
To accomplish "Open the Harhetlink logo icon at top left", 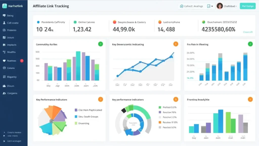I will pyautogui.click(x=4, y=6).
